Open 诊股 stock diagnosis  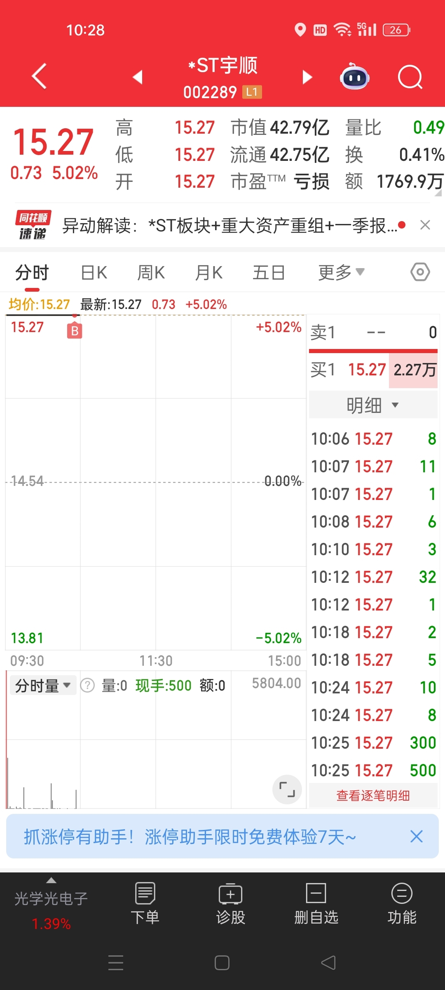231,903
